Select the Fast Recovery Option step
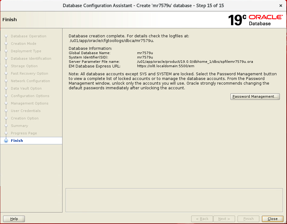The image size is (287, 224). tap(30, 73)
